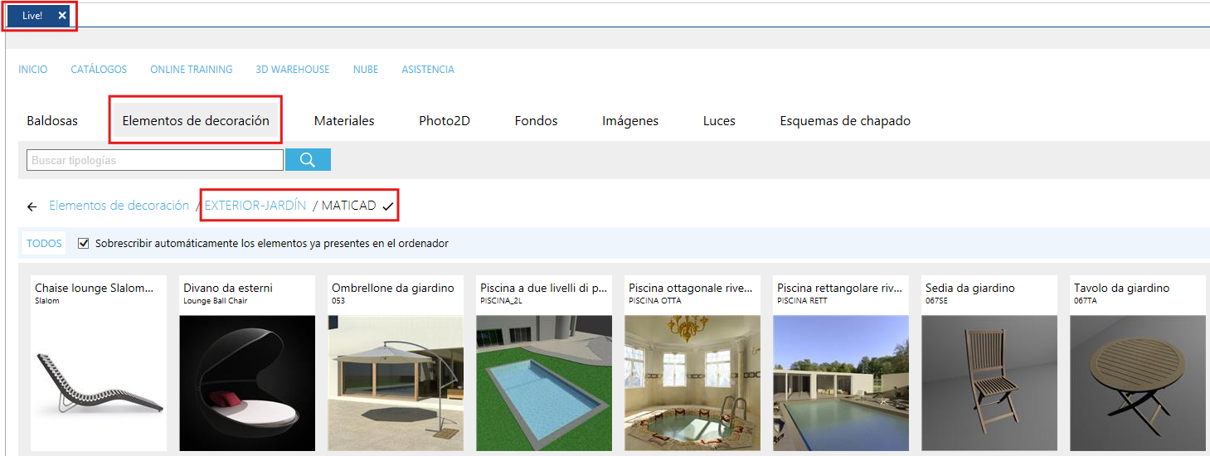Close the Live! tab with the X
The image size is (1210, 456).
coord(62,16)
